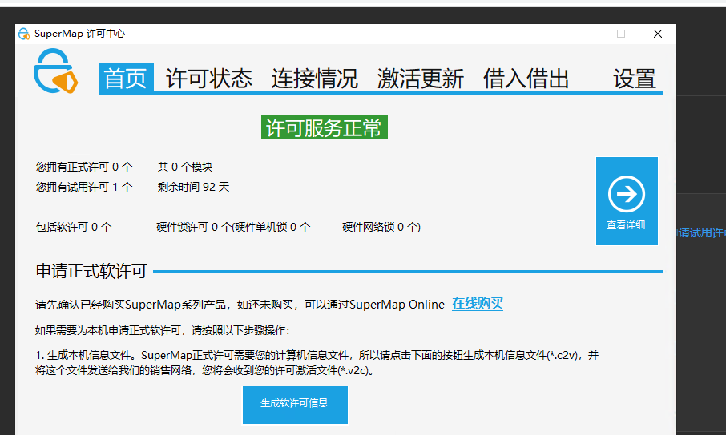Click the text 剩余时间 92 天
This screenshot has height=436, width=726.
[193, 187]
